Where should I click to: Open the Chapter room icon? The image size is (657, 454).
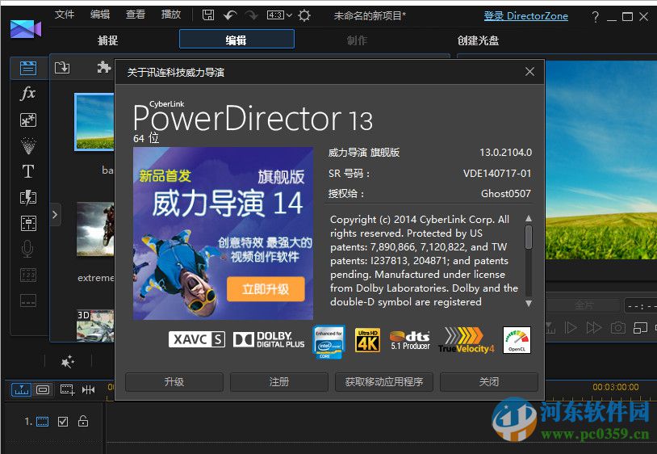click(x=28, y=275)
